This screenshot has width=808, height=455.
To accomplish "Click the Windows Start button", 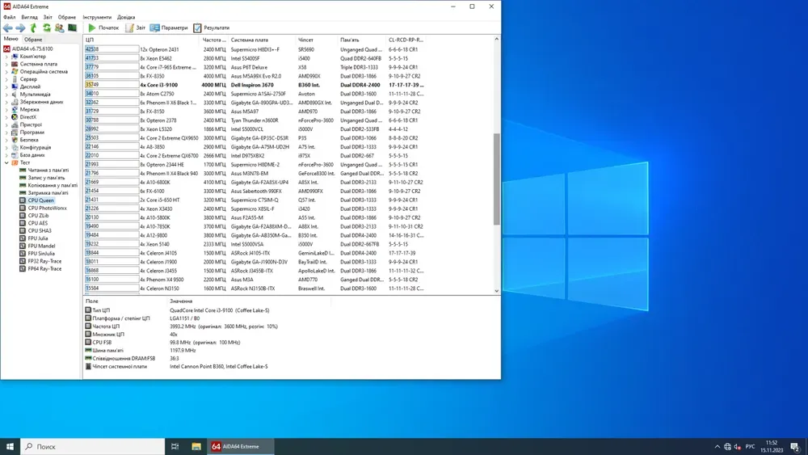I will click(11, 446).
